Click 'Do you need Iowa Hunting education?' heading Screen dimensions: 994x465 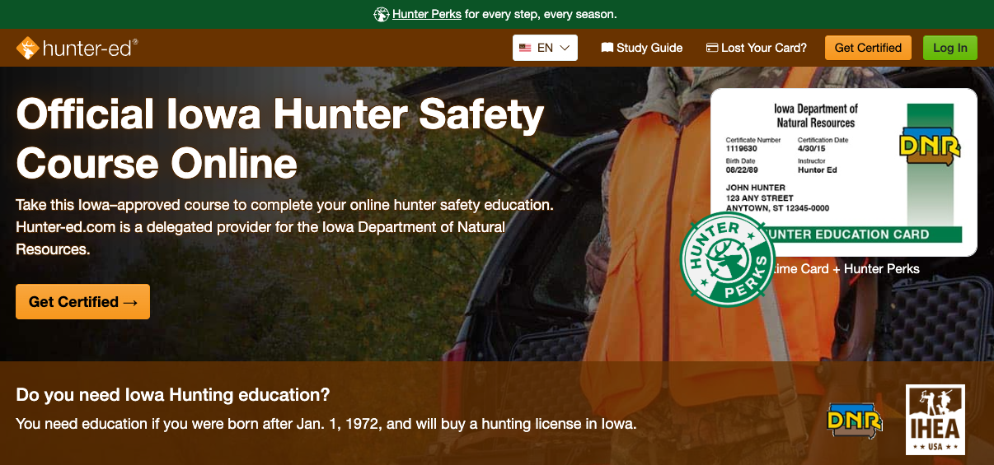tap(173, 395)
